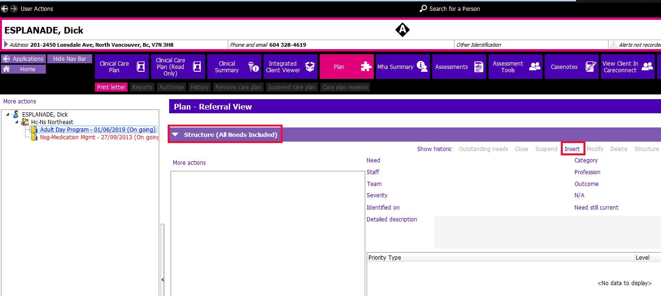Image resolution: width=661 pixels, height=296 pixels.
Task: Open Clinical Care Plan tile
Action: pyautogui.click(x=122, y=67)
